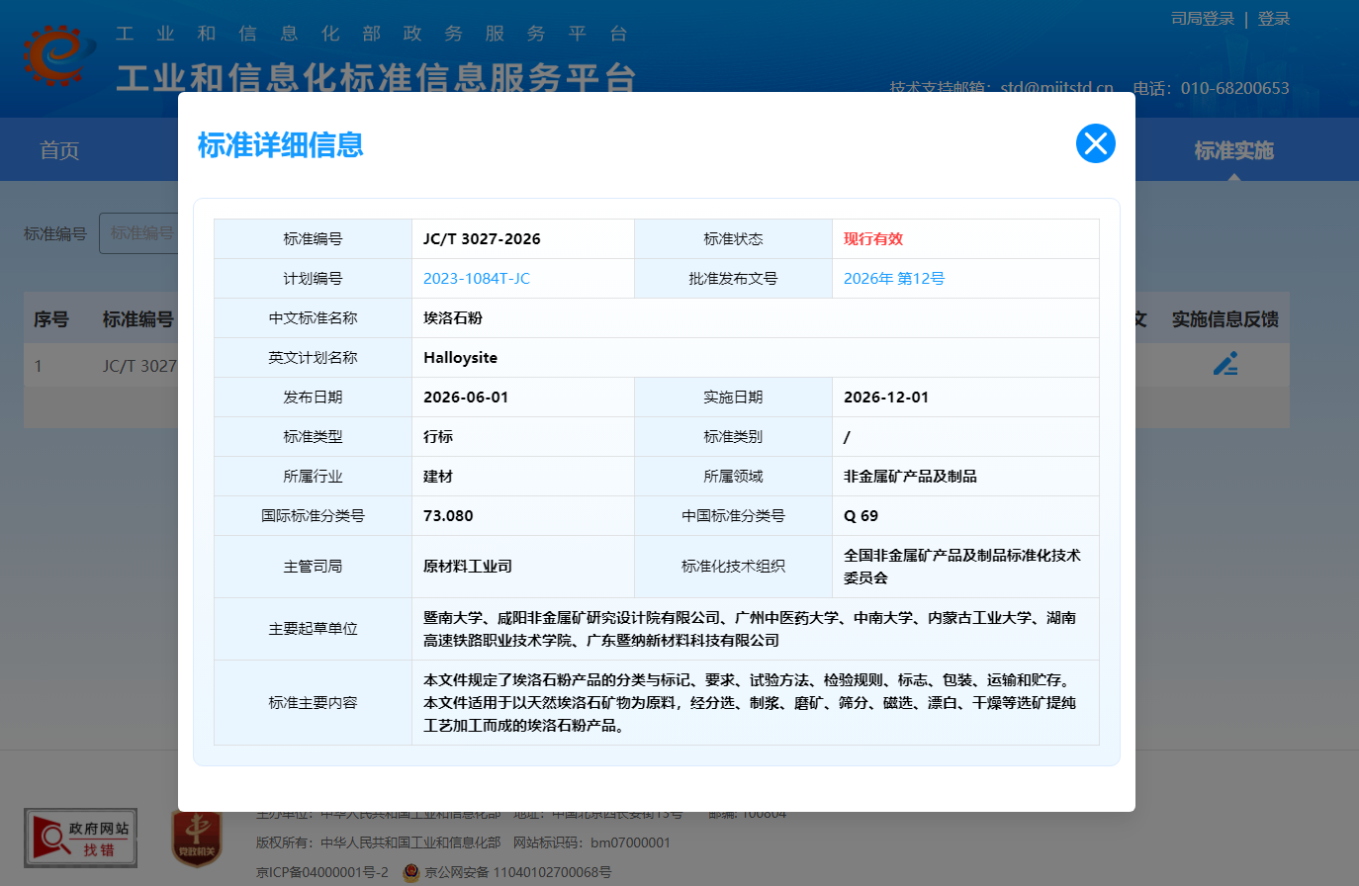Viewport: 1359px width, 886px height.
Task: Click the department value 原材料工业司
Action: coord(468,567)
